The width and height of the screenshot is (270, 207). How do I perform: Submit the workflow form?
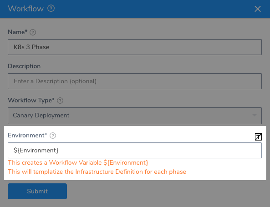(x=37, y=191)
